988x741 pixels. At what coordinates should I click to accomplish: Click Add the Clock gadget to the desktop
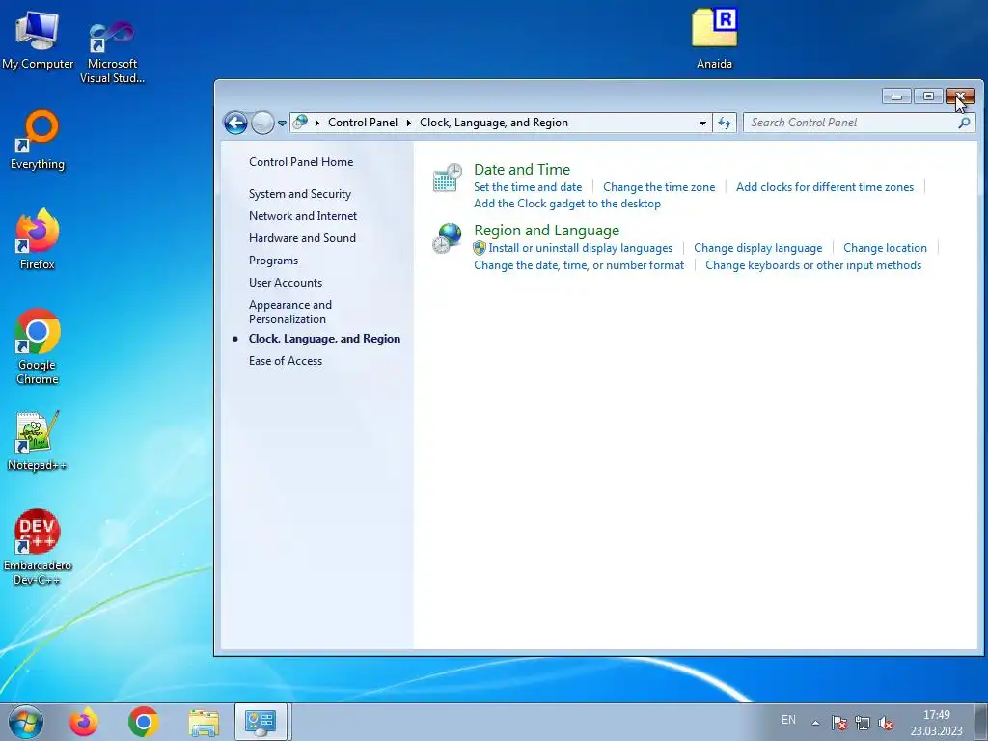pyautogui.click(x=567, y=204)
